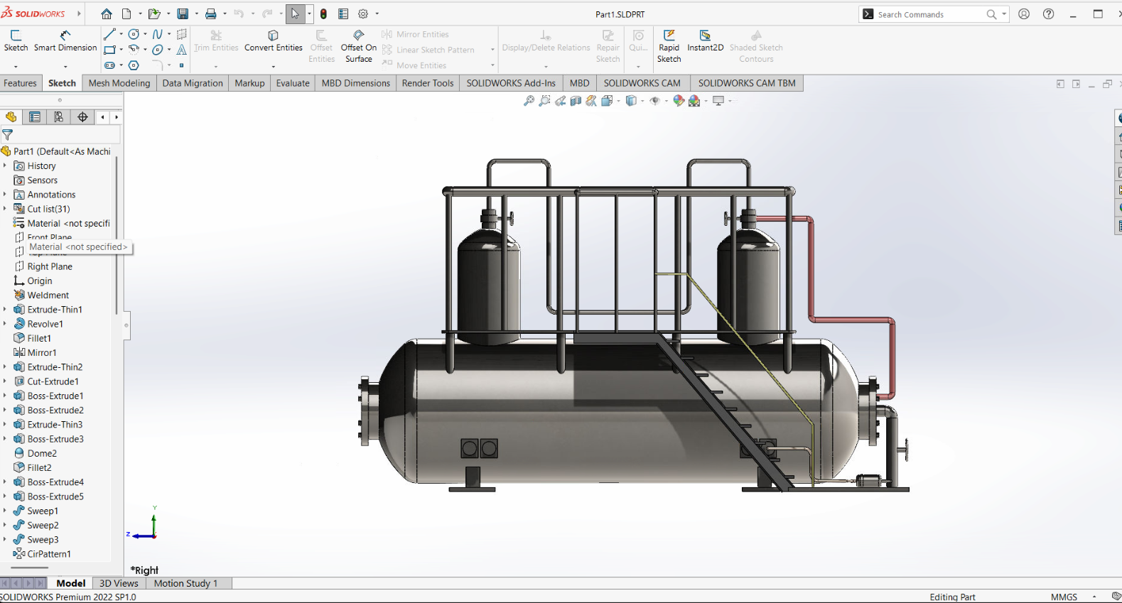Toggle Instant2D mode
This screenshot has width=1122, height=603.
[705, 40]
